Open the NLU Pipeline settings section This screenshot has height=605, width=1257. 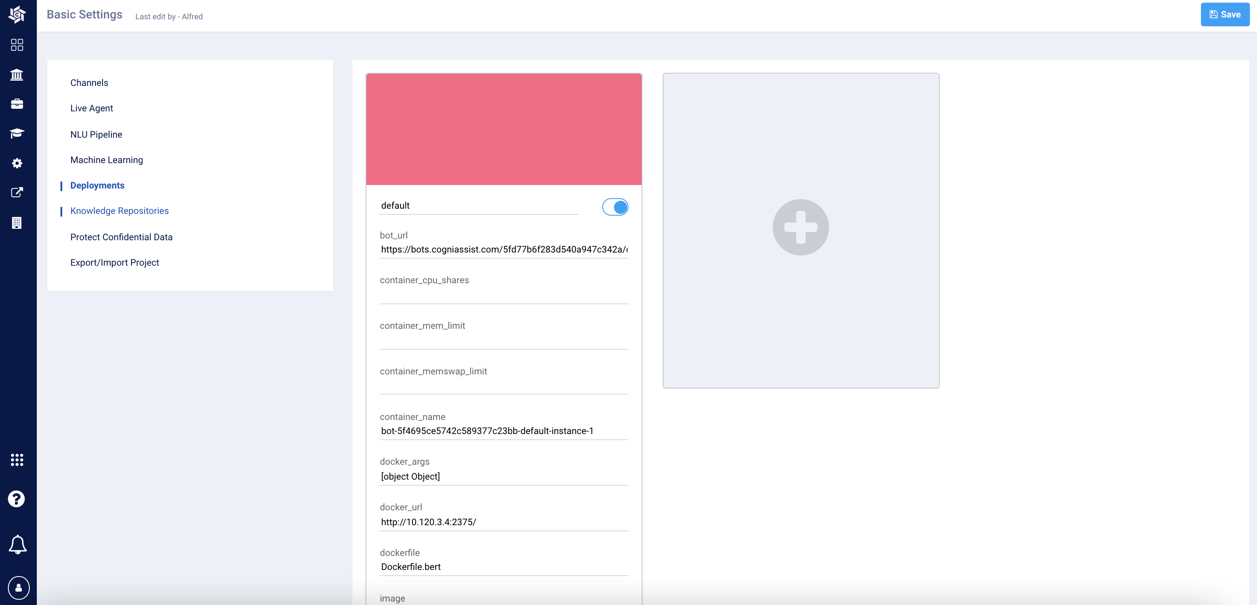(x=96, y=134)
